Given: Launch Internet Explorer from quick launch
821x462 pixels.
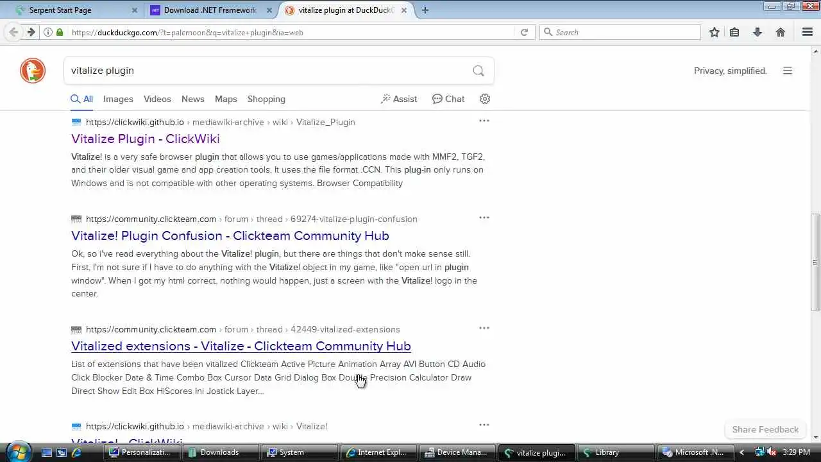Looking at the screenshot, I should 76,452.
